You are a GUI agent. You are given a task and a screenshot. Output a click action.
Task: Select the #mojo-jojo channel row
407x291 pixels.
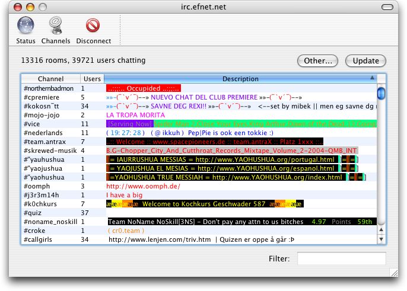tap(199, 115)
